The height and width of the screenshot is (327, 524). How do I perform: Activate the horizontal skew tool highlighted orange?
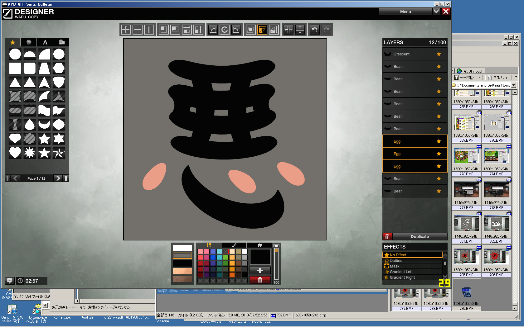click(x=262, y=30)
